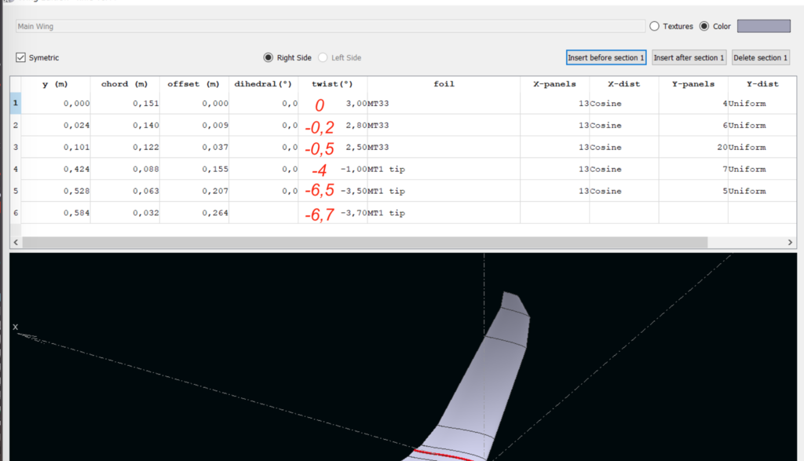804x461 pixels.
Task: Select row 4 header in sections table
Action: (x=15, y=169)
